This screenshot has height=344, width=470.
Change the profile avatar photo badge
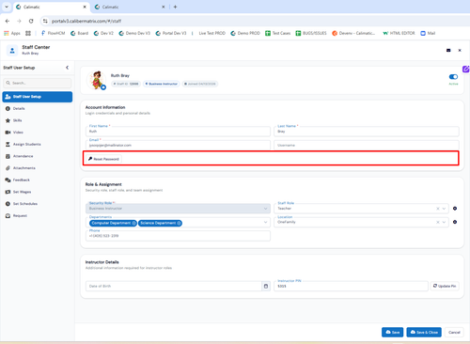[x=103, y=87]
